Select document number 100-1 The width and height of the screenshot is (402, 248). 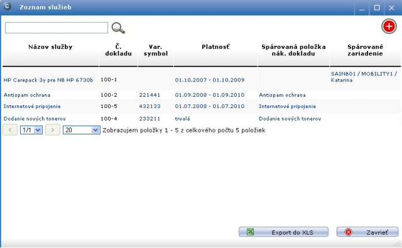tap(109, 80)
